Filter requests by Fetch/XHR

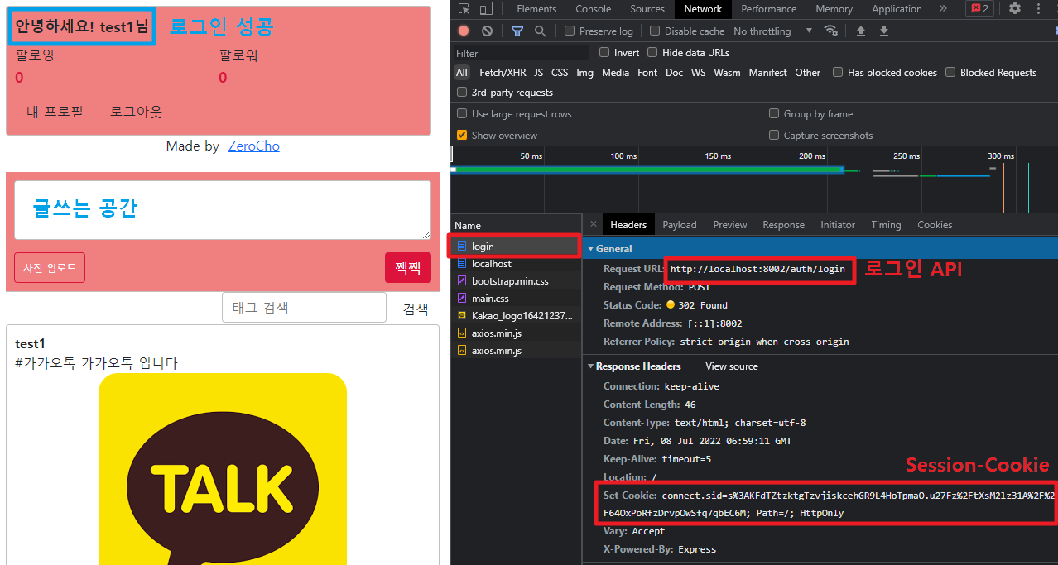coord(503,73)
